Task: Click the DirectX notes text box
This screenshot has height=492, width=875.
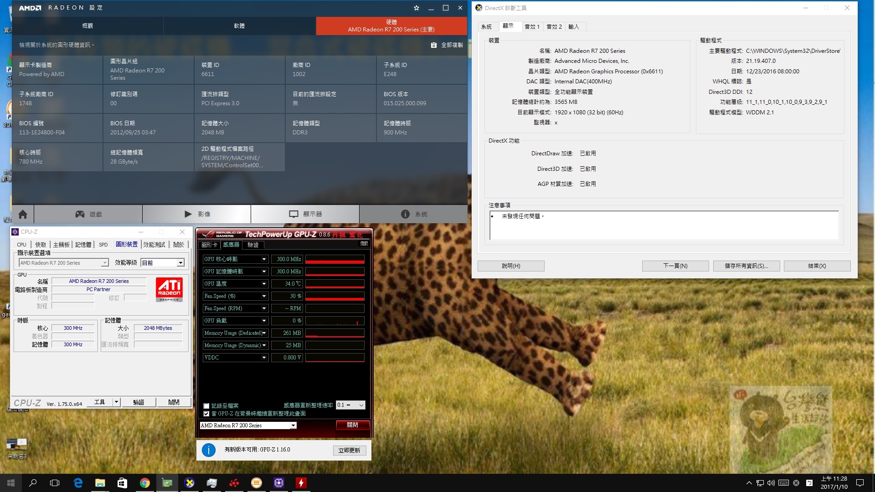Action: pos(664,225)
